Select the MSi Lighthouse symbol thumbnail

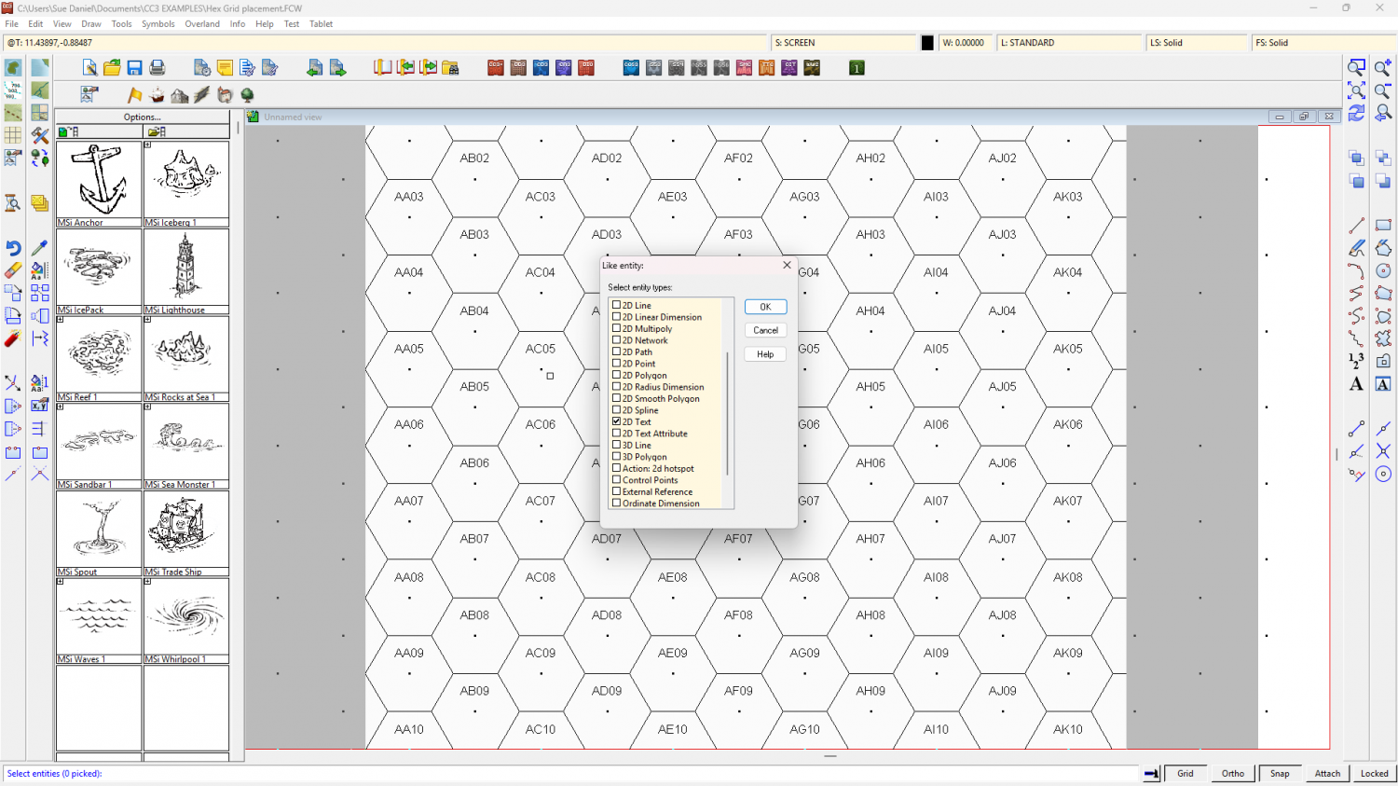tap(186, 267)
